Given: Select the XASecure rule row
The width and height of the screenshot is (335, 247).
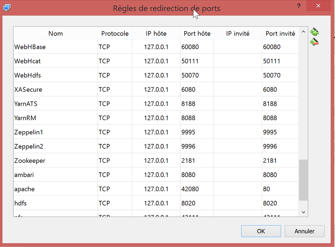Looking at the screenshot, I should tap(55, 89).
